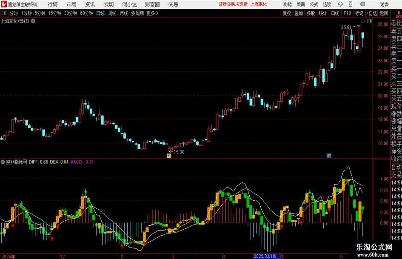
Task: Click the DEA: 0.84 indicator value
Action: (x=59, y=162)
